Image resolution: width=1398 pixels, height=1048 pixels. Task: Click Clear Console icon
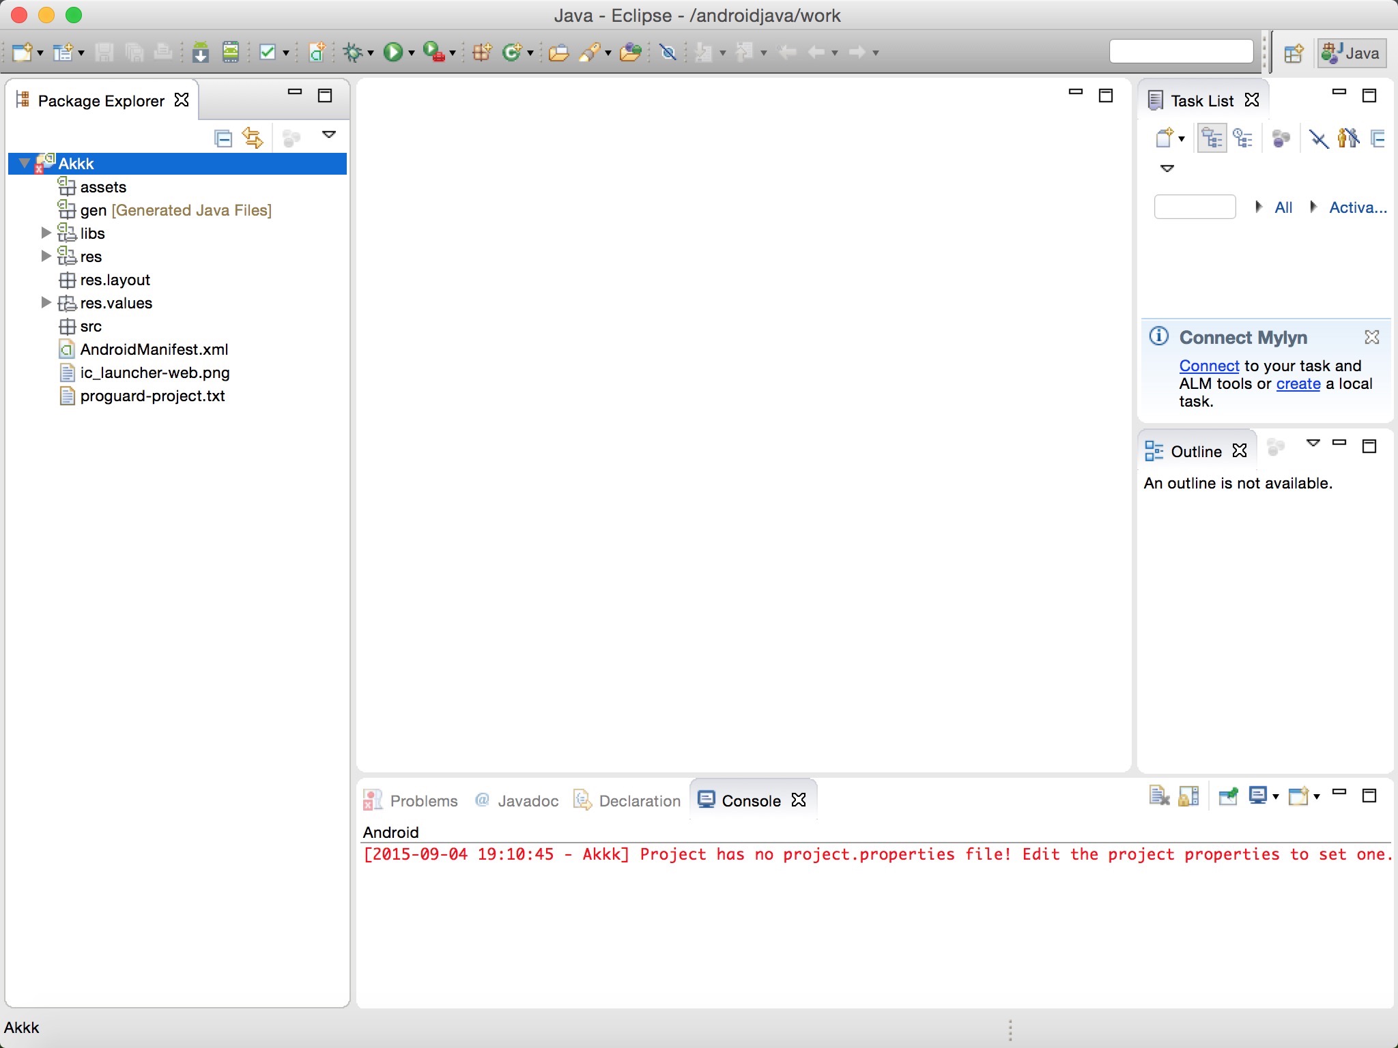pos(1159,796)
